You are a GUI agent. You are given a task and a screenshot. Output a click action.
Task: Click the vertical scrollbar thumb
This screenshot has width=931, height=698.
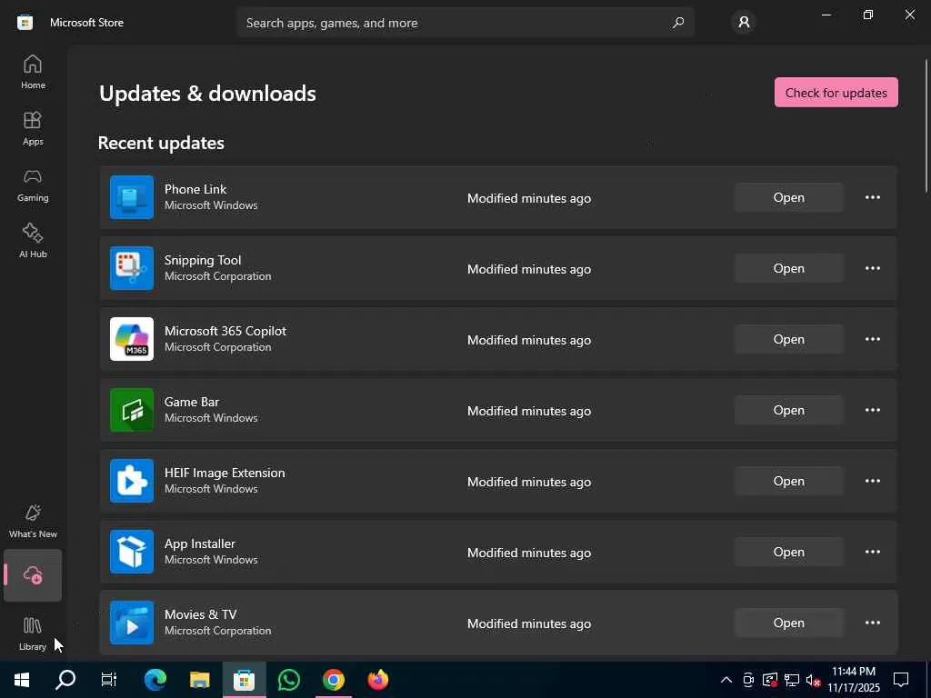[926, 125]
